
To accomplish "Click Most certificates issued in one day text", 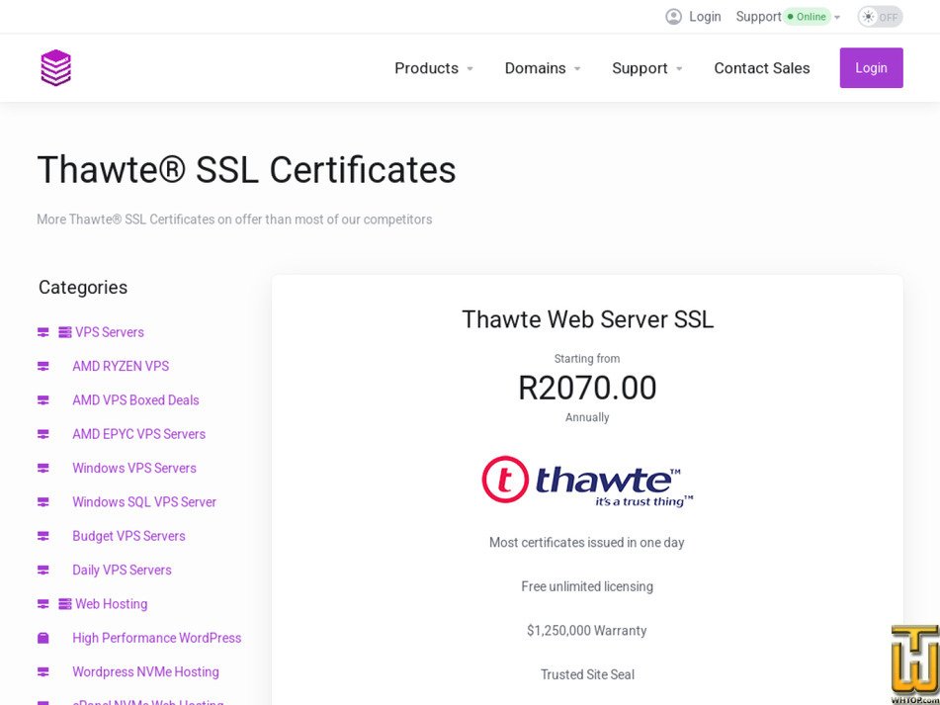I will click(587, 543).
